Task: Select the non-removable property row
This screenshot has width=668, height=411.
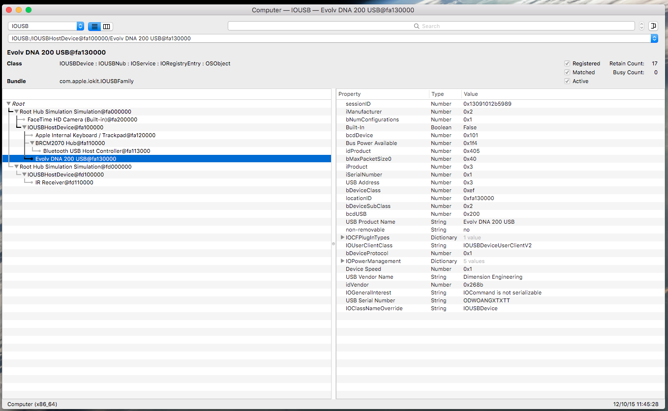Action: (x=500, y=230)
